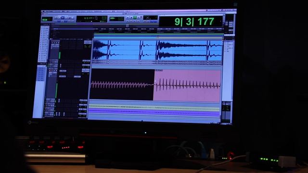Click the MIDI tempo controls display
Image resolution: width=308 pixels, height=173 pixels.
(151, 18)
